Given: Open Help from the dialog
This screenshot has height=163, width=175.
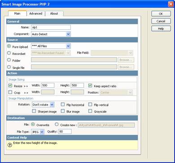Looking at the screenshot, I should [161, 28].
